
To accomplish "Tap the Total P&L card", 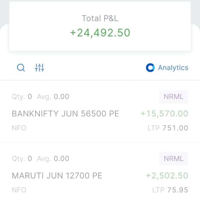I will click(x=100, y=26).
